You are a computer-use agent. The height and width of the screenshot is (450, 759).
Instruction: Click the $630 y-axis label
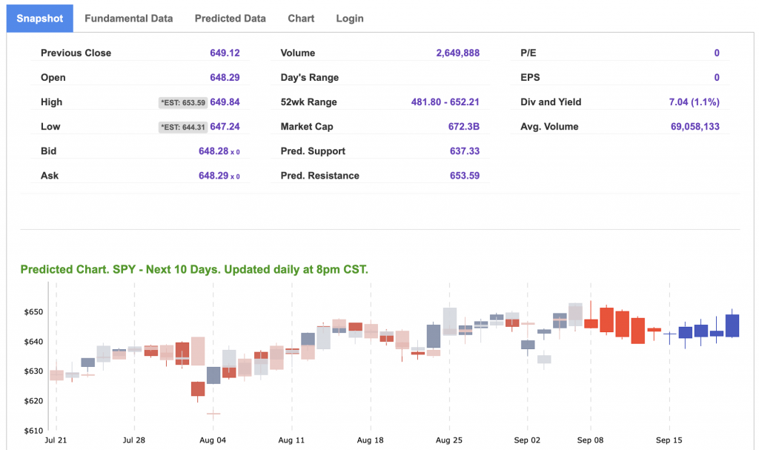(x=33, y=371)
